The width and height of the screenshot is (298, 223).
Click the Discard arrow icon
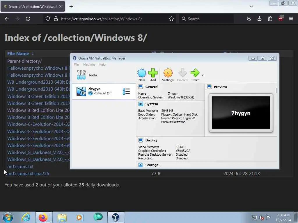182,73
